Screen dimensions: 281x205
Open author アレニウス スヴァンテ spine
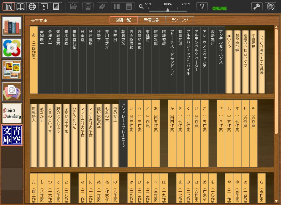click(204, 60)
